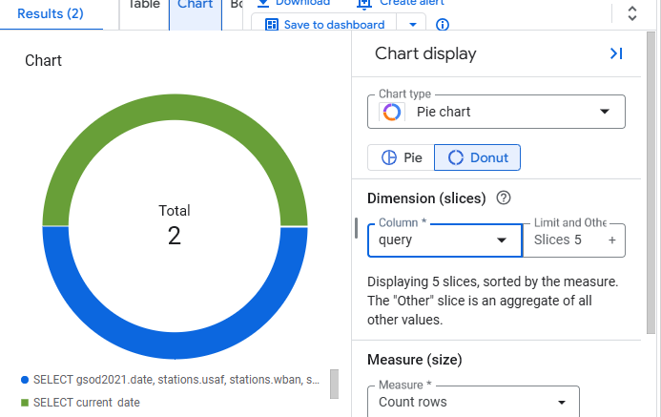The height and width of the screenshot is (417, 661).
Task: Click the help icon next to Dimension (slices)
Action: pyautogui.click(x=504, y=198)
